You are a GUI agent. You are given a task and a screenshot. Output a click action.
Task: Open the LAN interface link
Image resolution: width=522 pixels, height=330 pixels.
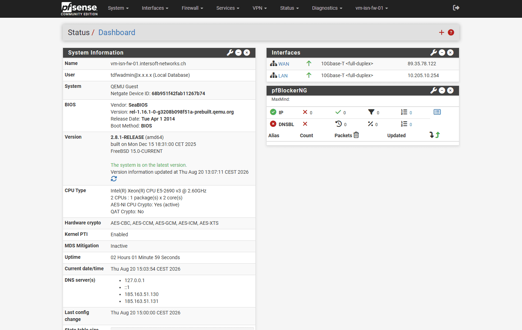pyautogui.click(x=283, y=76)
